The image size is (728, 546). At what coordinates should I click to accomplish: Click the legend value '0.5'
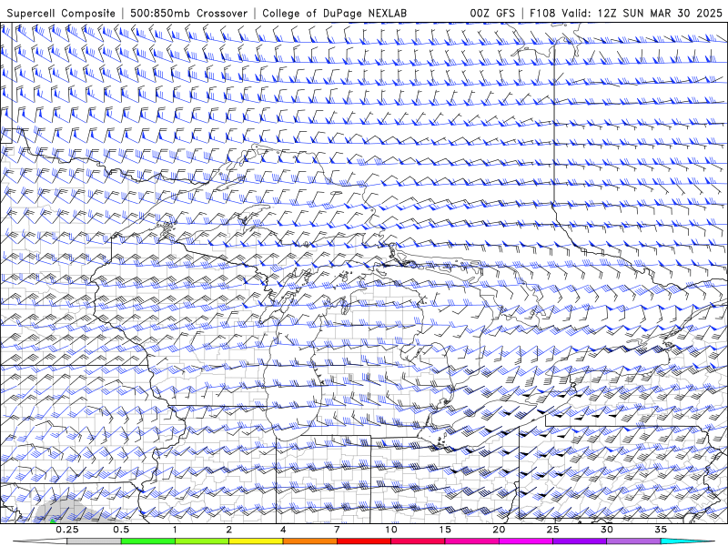pos(121,530)
